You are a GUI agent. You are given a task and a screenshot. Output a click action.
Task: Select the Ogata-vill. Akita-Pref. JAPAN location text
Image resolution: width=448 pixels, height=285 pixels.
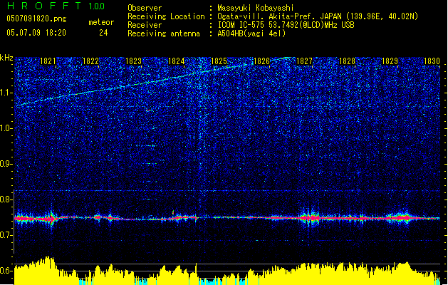point(318,16)
